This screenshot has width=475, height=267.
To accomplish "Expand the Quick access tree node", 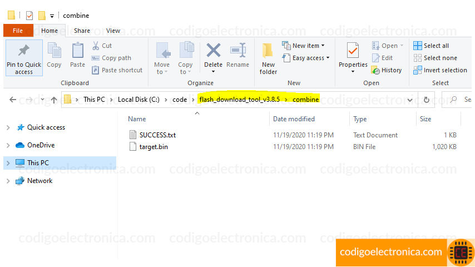I will pyautogui.click(x=8, y=127).
